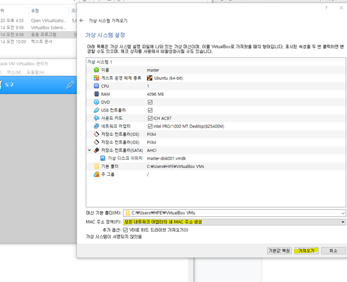The height and width of the screenshot is (282, 347).
Task: Click the DVD disc icon
Action: 96,102
